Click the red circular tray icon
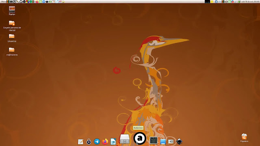This screenshot has height=146, width=260. [x=233, y=2]
